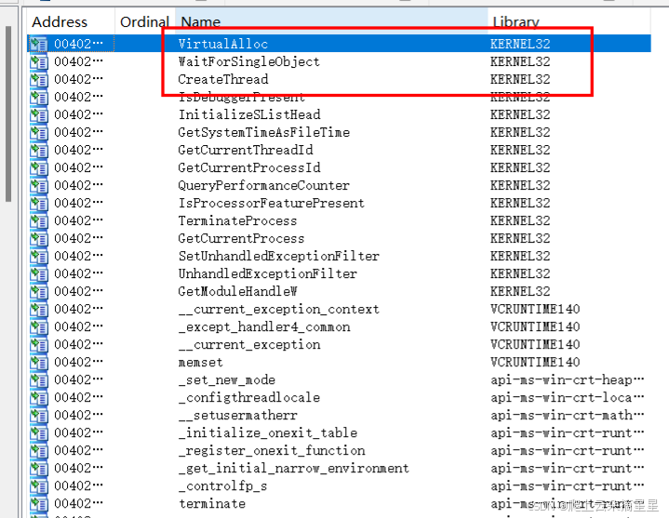Image resolution: width=669 pixels, height=518 pixels.
Task: Select the __current_exception_context import name
Action: (x=279, y=310)
